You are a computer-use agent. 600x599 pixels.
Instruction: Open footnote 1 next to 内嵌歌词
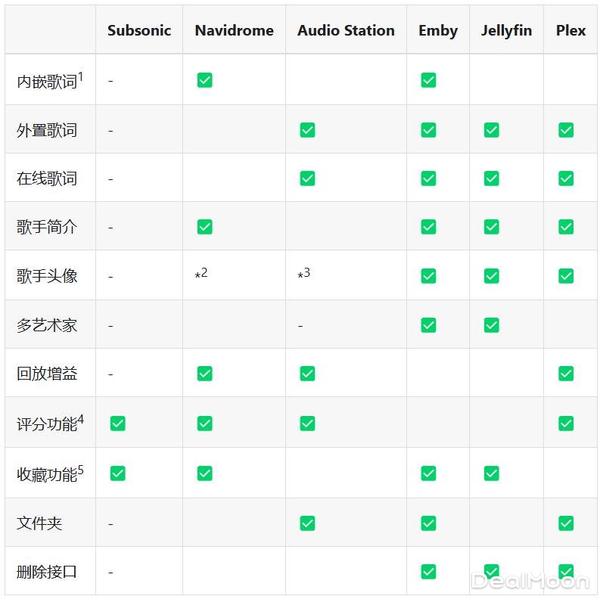point(80,76)
